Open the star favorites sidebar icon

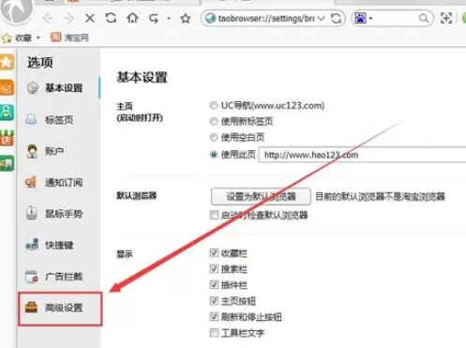(7, 62)
